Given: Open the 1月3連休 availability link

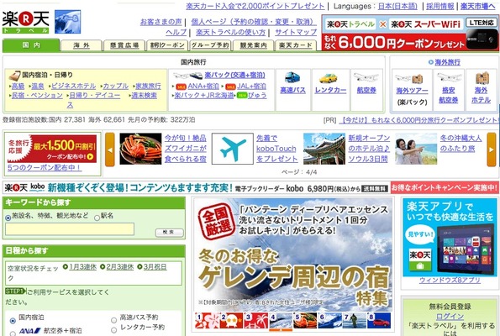Looking at the screenshot, I should point(82,267).
